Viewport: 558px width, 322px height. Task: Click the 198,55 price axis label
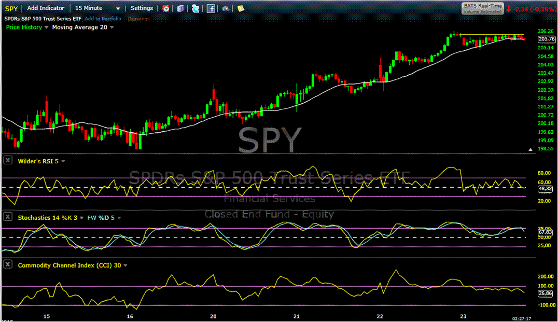pos(546,149)
